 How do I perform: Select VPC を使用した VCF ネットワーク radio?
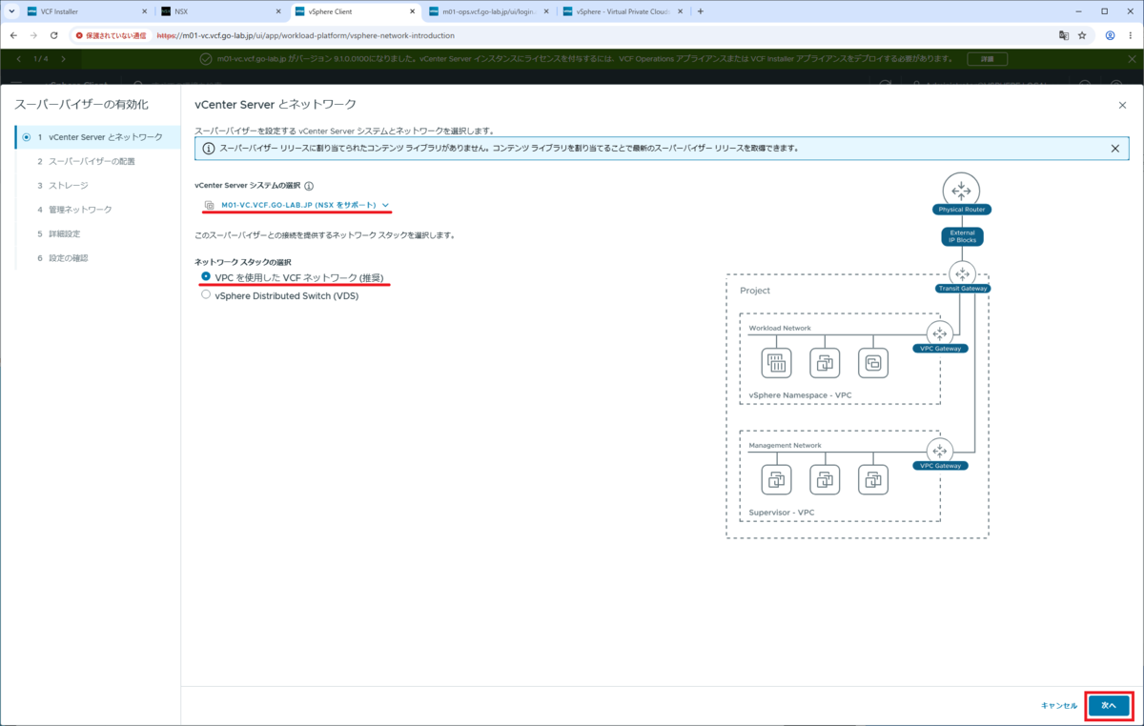tap(206, 276)
